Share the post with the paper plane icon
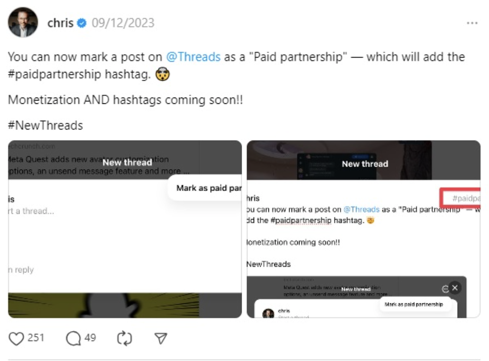Screen dimensions: 489x361 tap(161, 338)
